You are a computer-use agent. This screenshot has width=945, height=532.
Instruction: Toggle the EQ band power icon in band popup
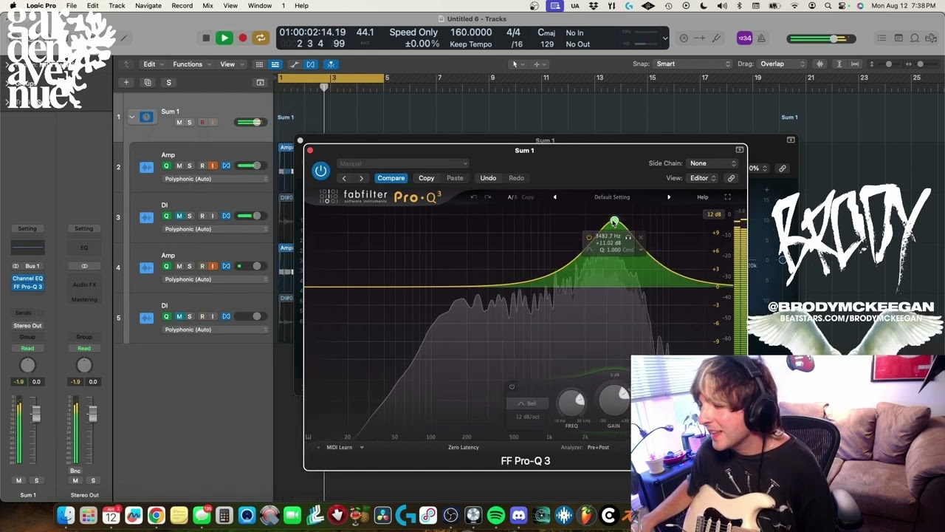(589, 237)
